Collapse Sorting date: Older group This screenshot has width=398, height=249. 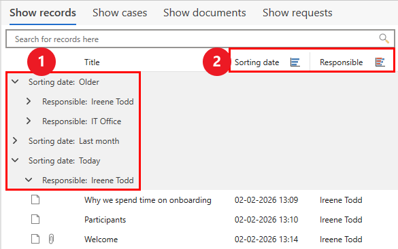[x=15, y=81]
